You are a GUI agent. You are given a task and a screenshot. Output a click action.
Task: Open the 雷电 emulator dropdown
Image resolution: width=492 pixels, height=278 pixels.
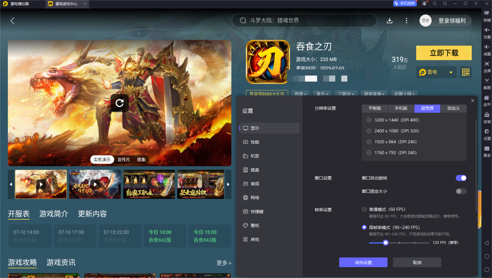pos(437,72)
